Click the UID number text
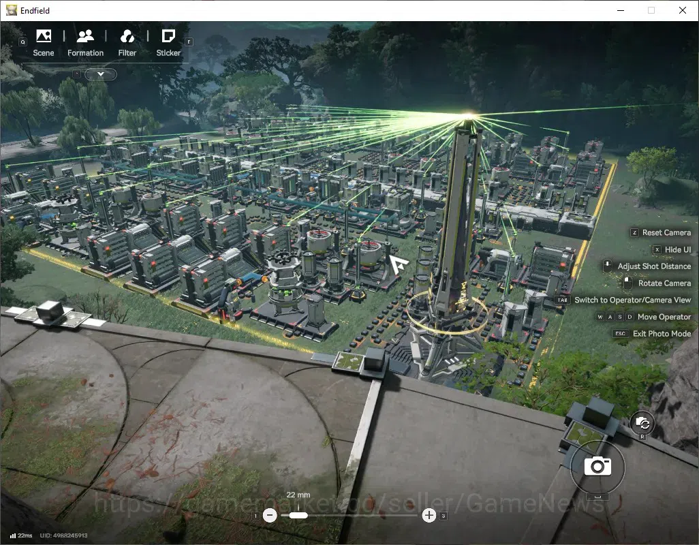This screenshot has width=699, height=545. coord(64,535)
